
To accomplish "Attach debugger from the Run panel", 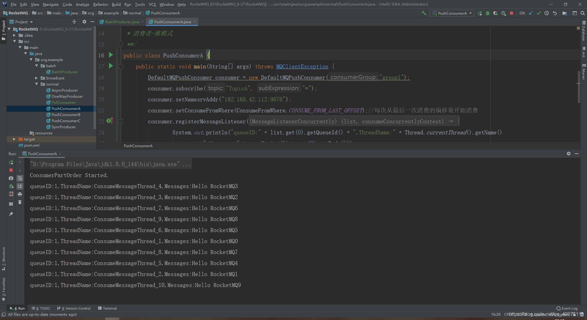I will [x=11, y=186].
